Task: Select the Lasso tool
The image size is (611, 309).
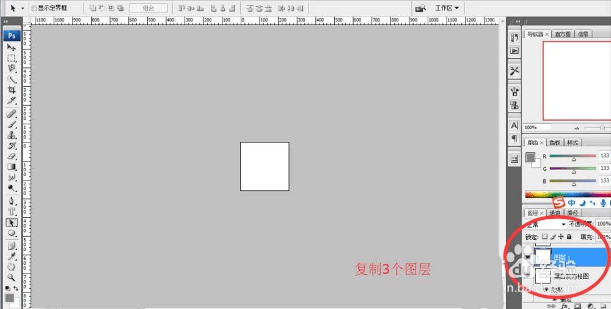Action: point(12,69)
